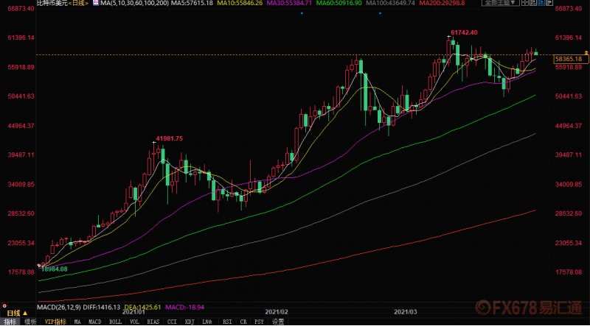This screenshot has height=326, width=590.
Task: Open the 全部主题 theme dropdown
Action: [502, 3]
